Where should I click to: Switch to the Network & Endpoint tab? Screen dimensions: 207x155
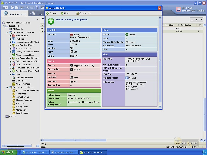click(x=15, y=14)
